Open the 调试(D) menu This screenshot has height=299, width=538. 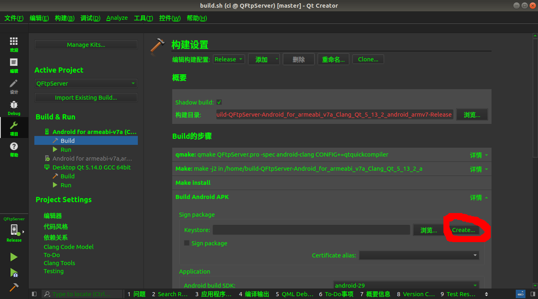[90, 18]
